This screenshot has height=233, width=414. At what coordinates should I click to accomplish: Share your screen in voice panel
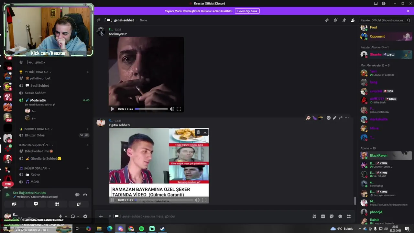coord(36,204)
